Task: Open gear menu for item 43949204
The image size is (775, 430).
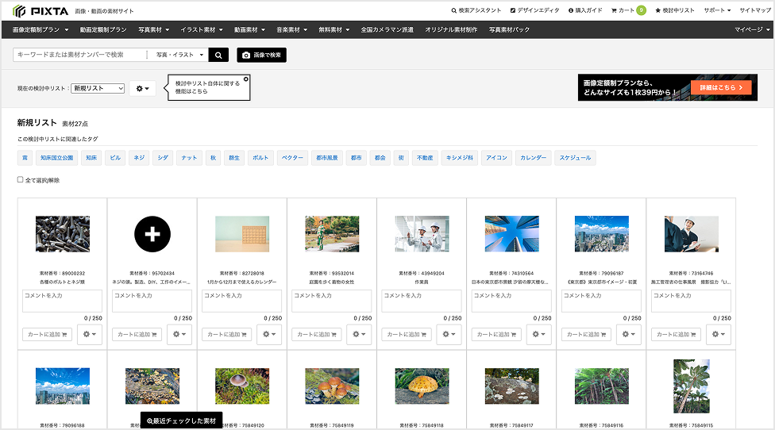Action: point(449,334)
